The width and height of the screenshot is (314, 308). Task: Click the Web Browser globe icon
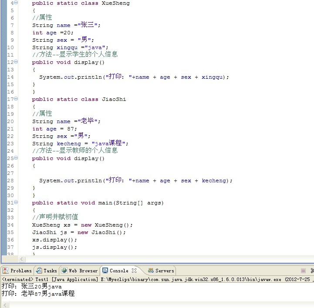(64, 271)
